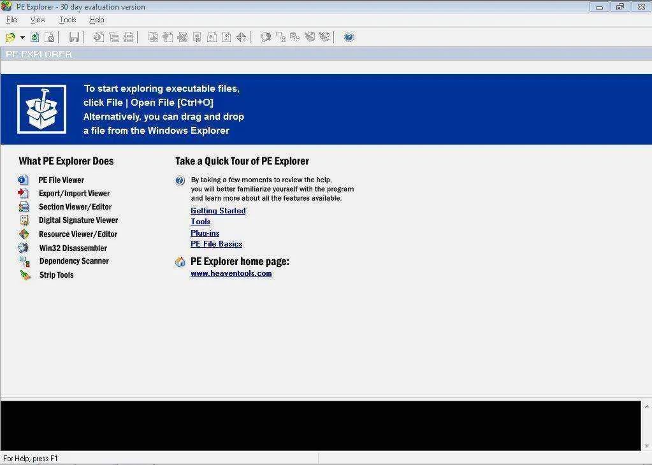Open the PE File Basics link

pos(216,244)
